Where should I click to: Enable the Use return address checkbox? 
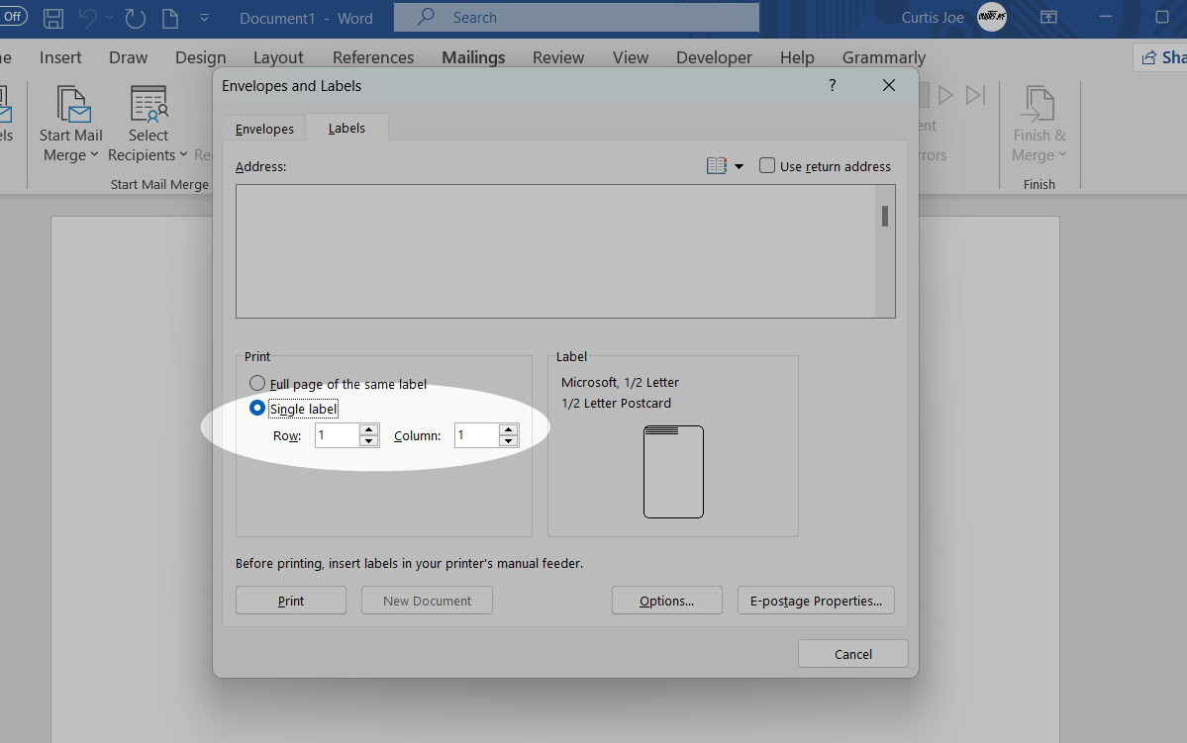767,165
